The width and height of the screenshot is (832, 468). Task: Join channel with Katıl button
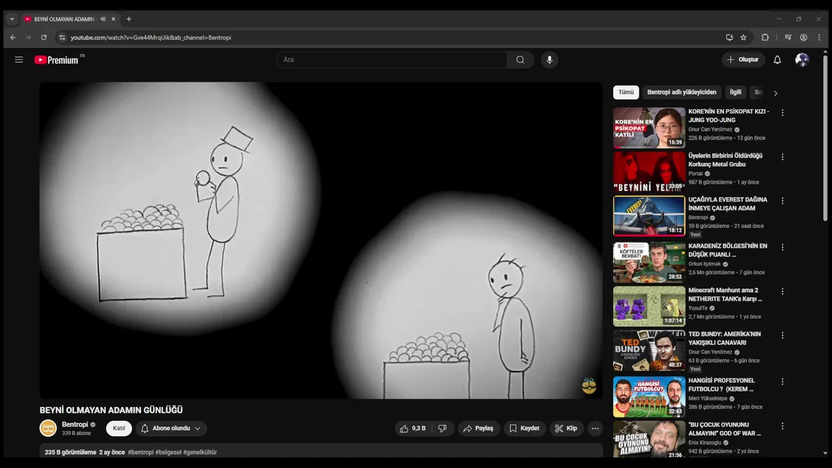[x=119, y=428]
